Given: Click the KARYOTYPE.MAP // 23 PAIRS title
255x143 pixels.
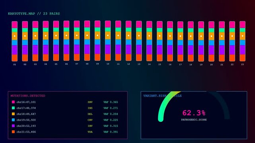Looking at the screenshot, I should point(34,14).
